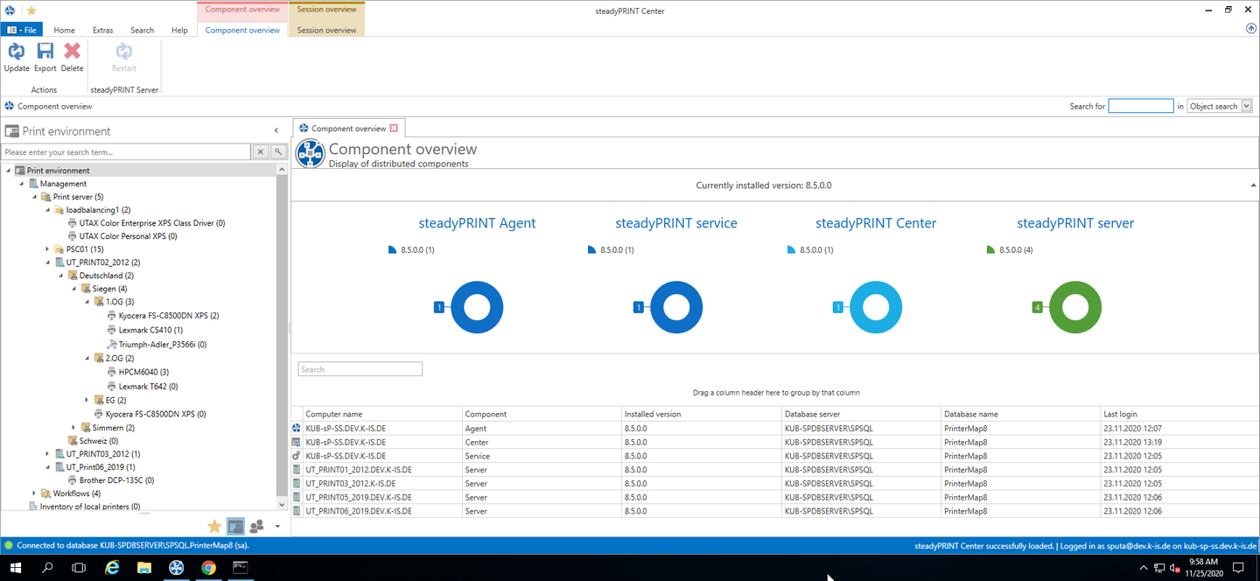The width and height of the screenshot is (1260, 581).
Task: Sort by the Database server column header
Action: pyautogui.click(x=861, y=414)
